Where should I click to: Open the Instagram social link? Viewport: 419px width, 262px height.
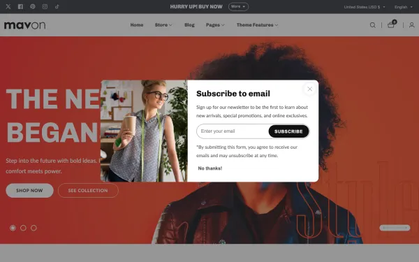(x=45, y=6)
